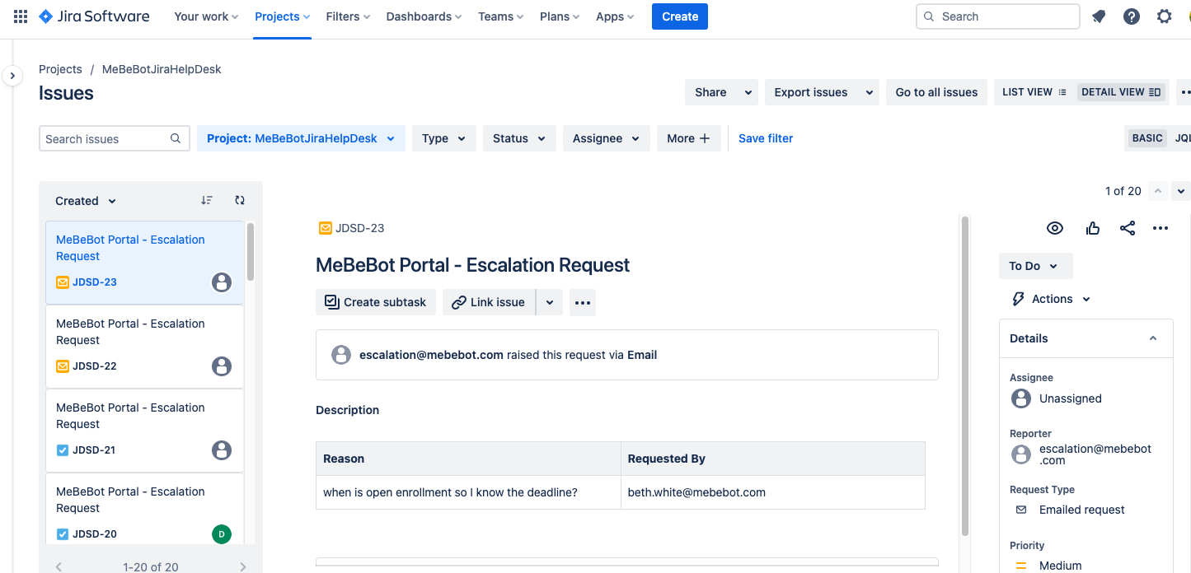
Task: Click the blue Create button
Action: pos(680,16)
